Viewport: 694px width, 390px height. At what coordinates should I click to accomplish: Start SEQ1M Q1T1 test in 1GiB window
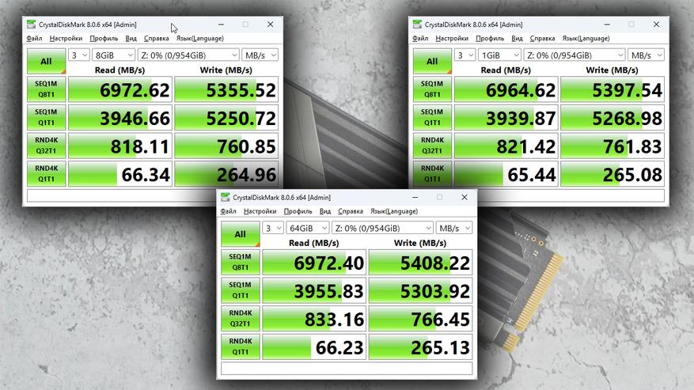(432, 117)
